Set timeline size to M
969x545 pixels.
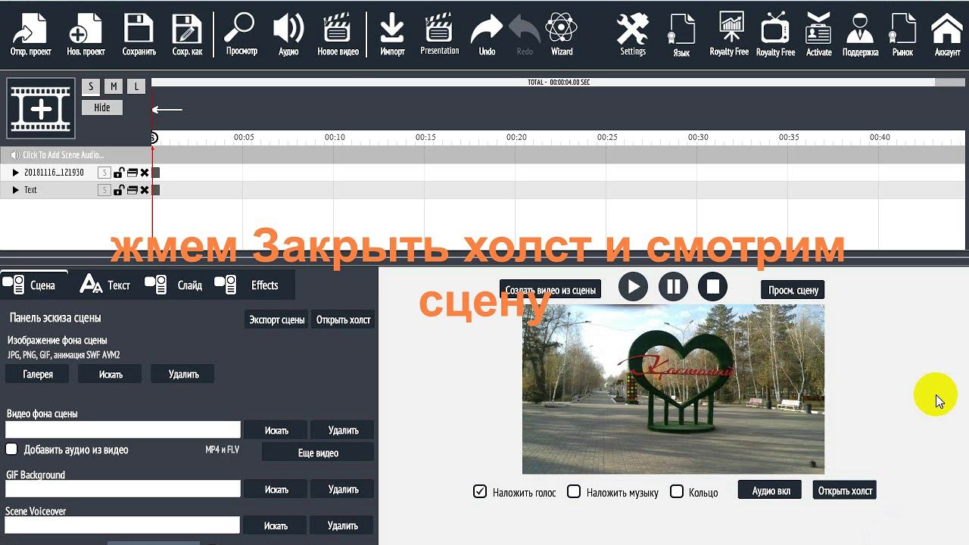pos(114,87)
